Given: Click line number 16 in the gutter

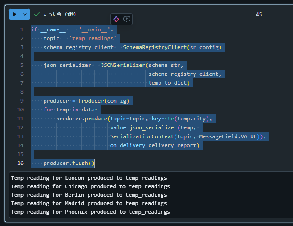Looking at the screenshot, I should tap(20, 163).
